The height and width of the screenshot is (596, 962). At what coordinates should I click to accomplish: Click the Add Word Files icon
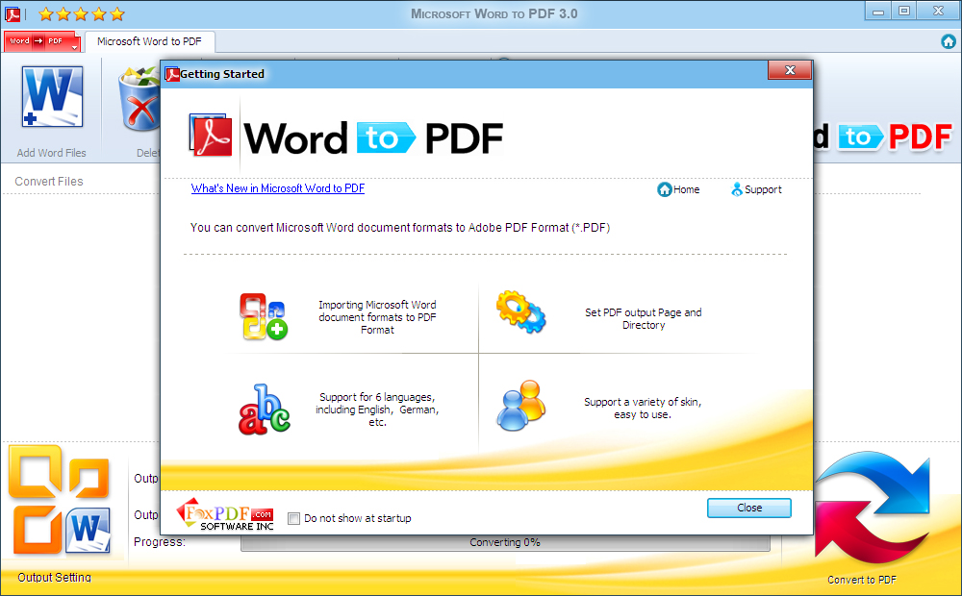click(x=52, y=96)
